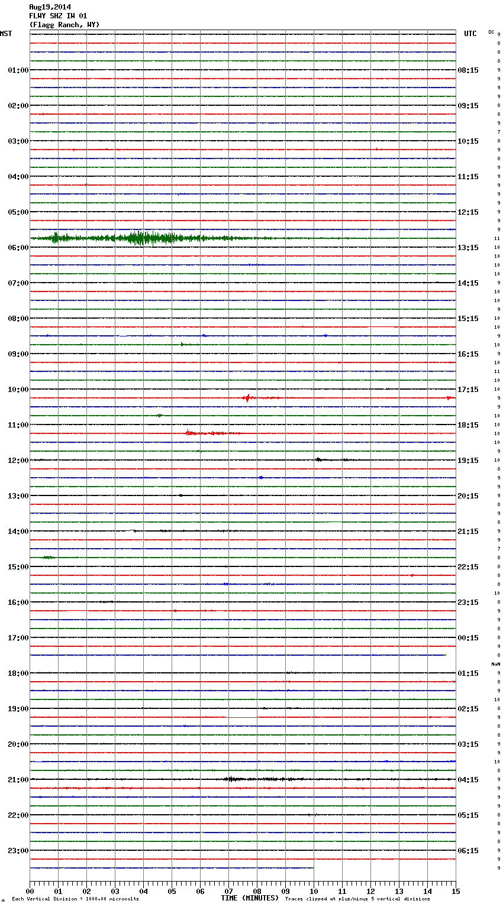Image resolution: width=503 pixels, height=907 pixels.
Task: Select the 23:00 MST time label
Action: pos(18,851)
